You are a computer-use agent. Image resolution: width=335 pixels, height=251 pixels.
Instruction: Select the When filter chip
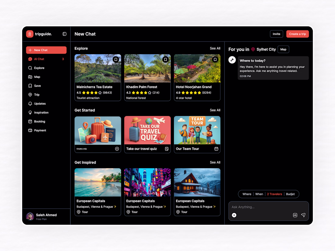(259, 194)
